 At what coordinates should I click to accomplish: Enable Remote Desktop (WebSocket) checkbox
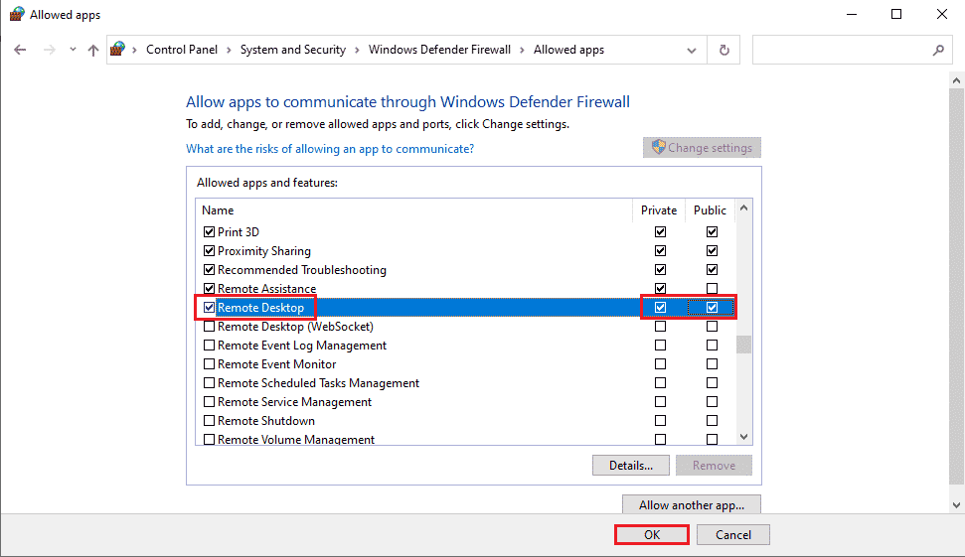(210, 327)
